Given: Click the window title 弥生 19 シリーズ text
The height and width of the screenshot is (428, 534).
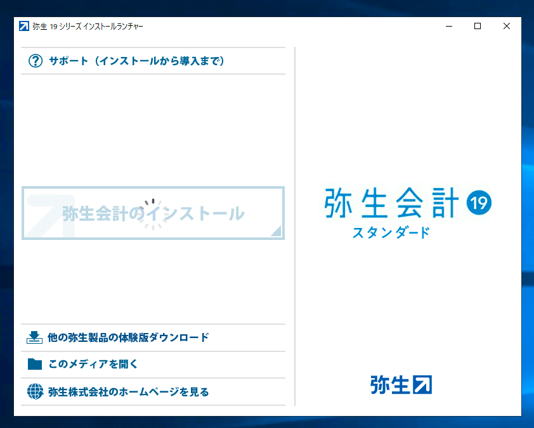Looking at the screenshot, I should pyautogui.click(x=88, y=26).
